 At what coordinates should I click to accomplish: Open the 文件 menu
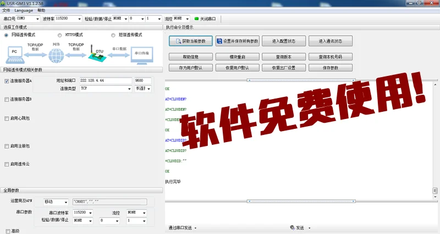coord(6,10)
